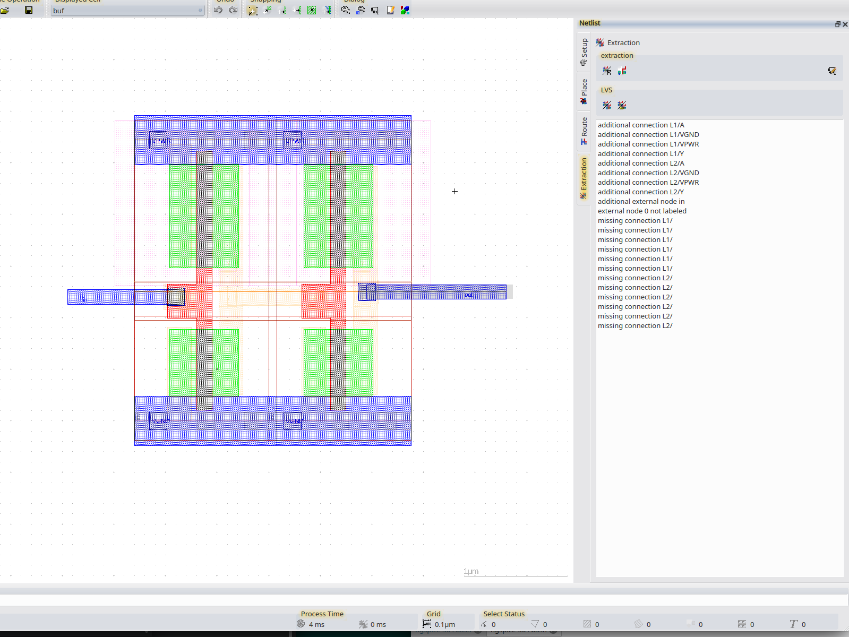Image resolution: width=849 pixels, height=637 pixels.
Task: Toggle the last snapping icon with blue line
Action: [x=328, y=10]
